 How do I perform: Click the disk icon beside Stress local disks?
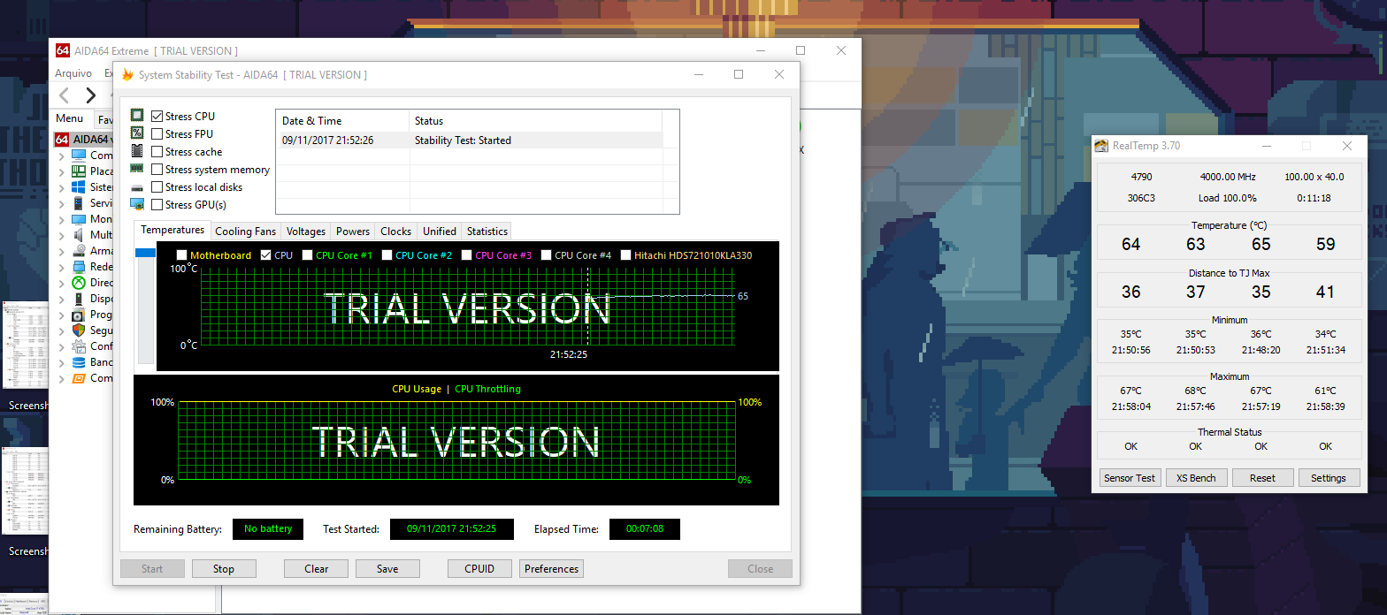(137, 187)
